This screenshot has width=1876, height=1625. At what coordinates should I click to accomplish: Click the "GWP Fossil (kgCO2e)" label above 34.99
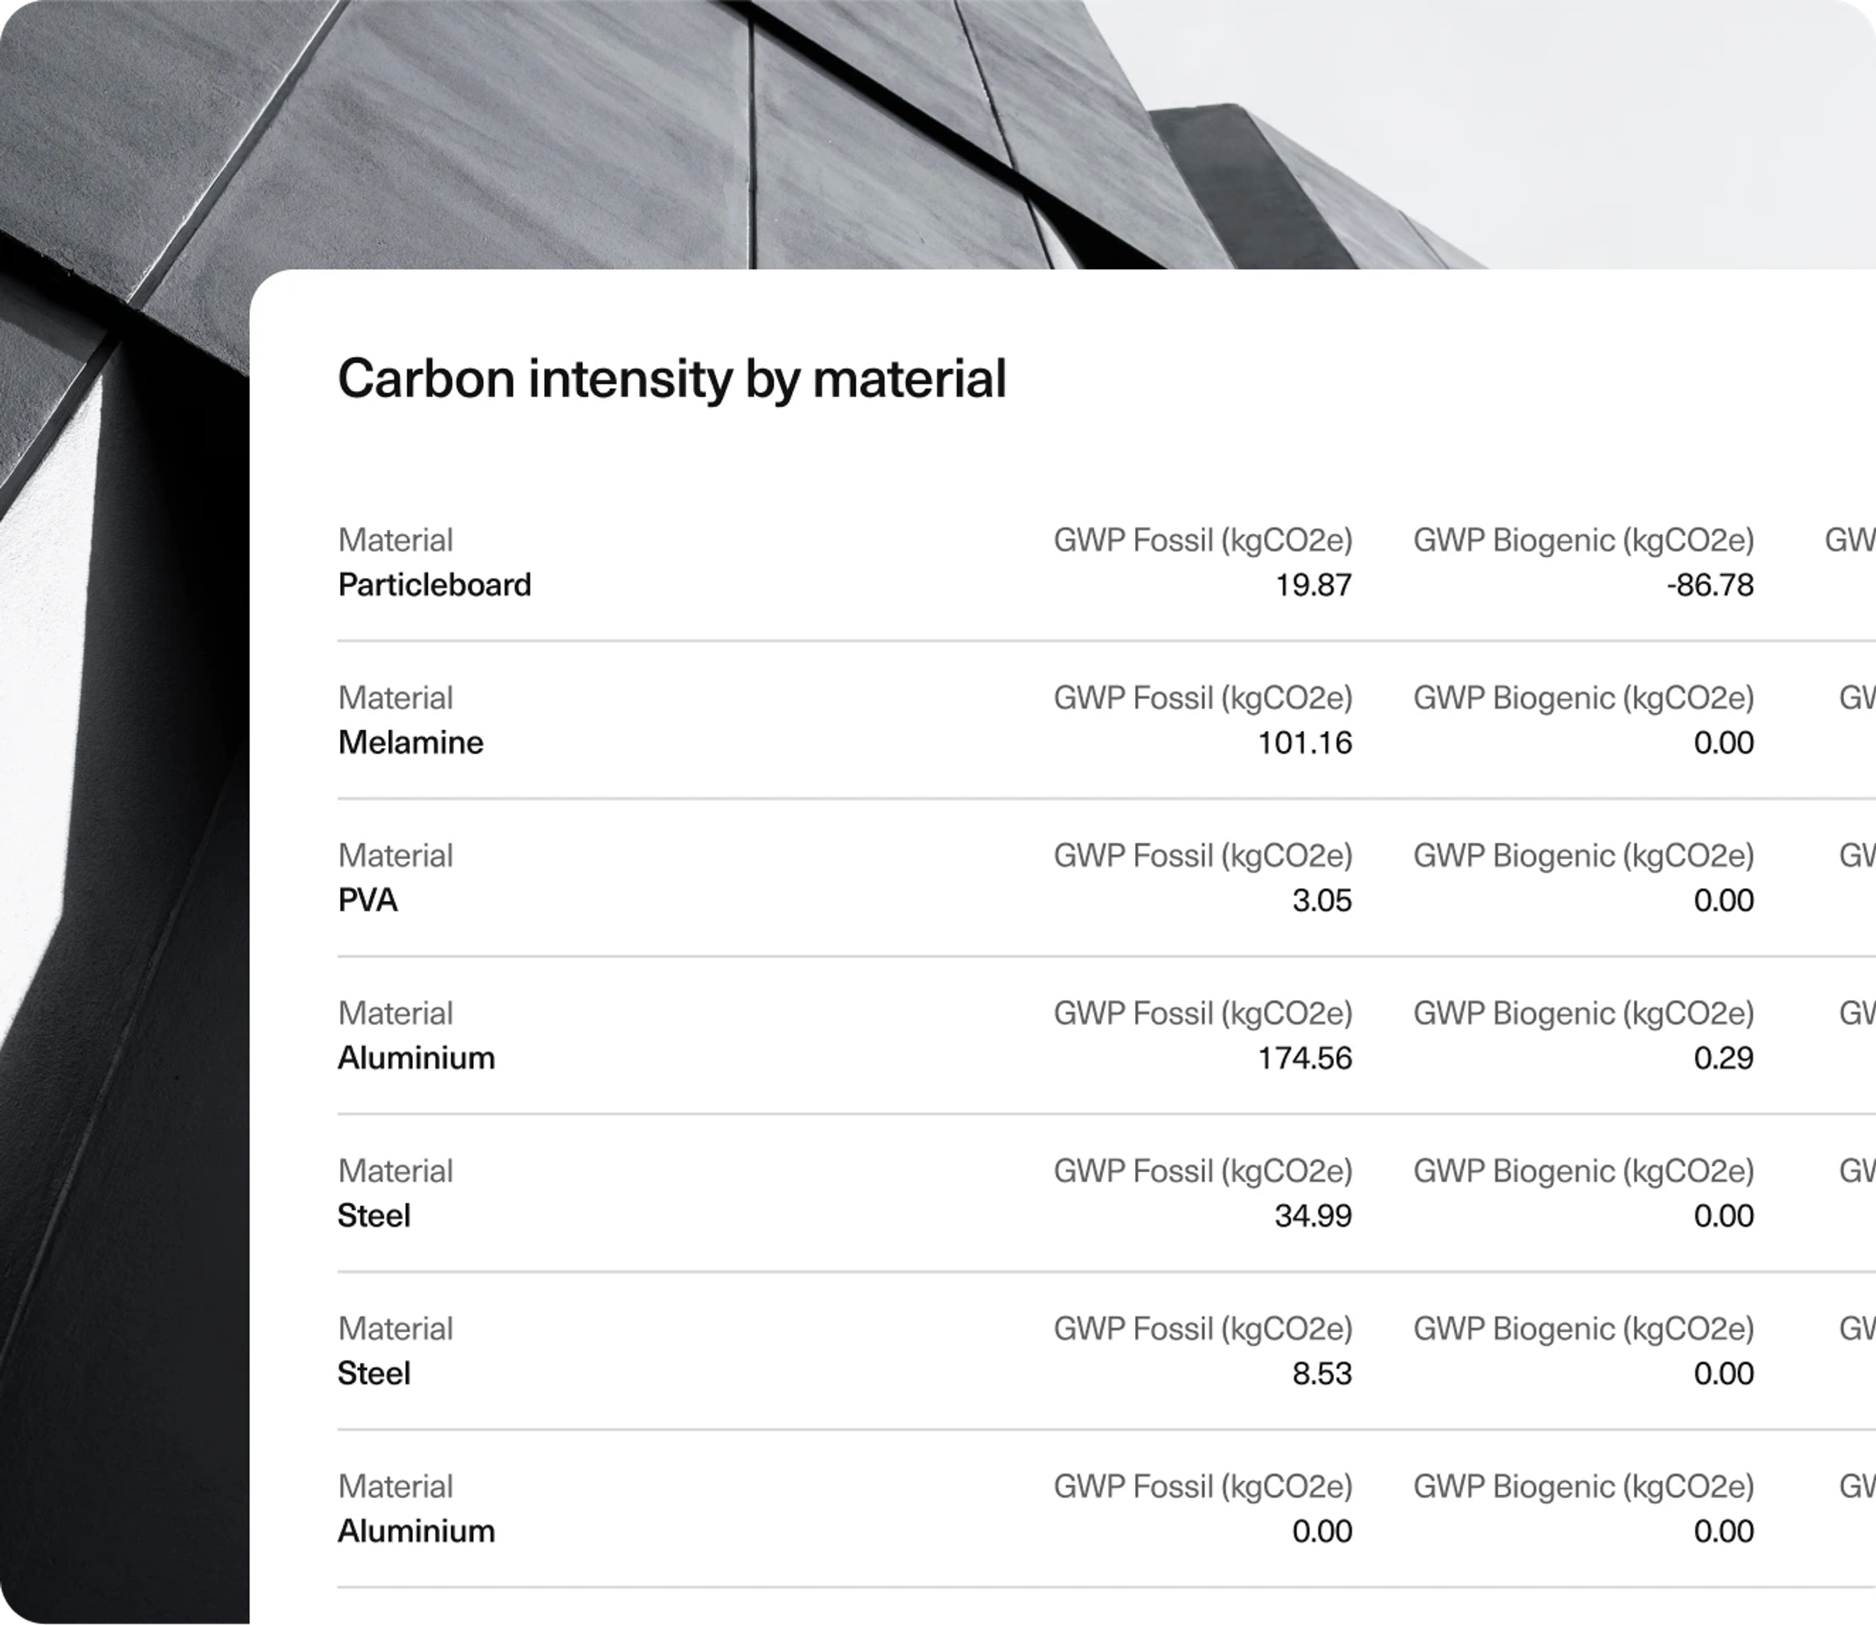(x=1203, y=1173)
